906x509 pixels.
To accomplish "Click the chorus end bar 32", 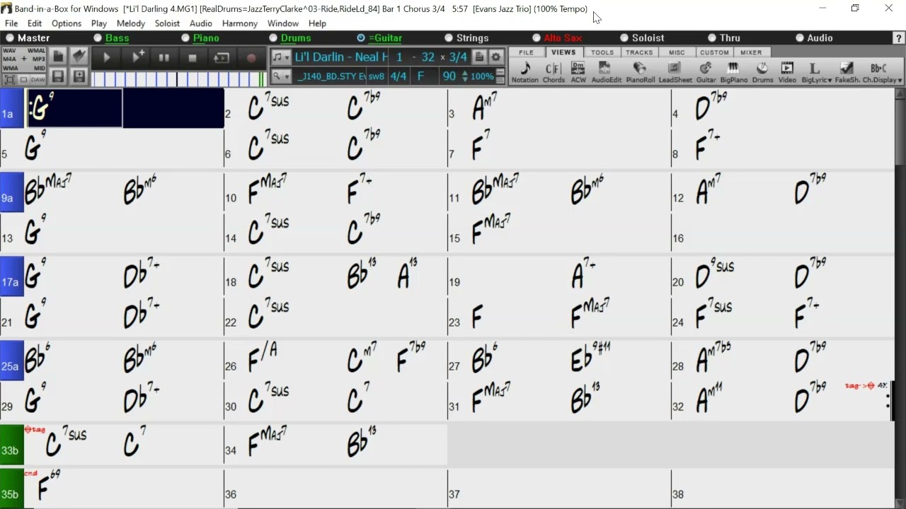I will coord(428,57).
